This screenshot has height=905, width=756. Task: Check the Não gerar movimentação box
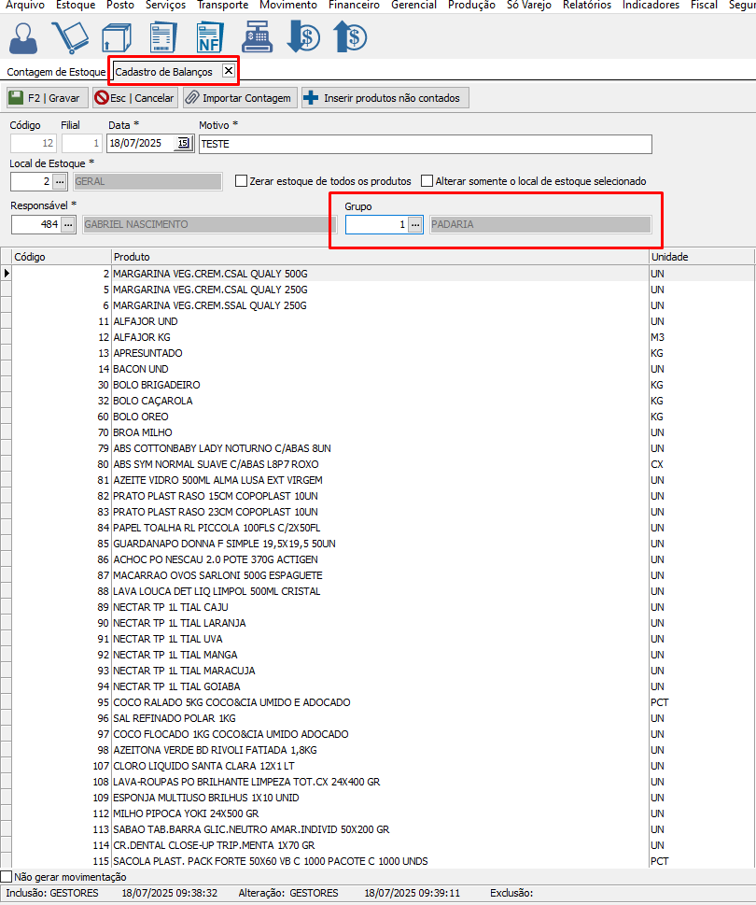(7, 877)
